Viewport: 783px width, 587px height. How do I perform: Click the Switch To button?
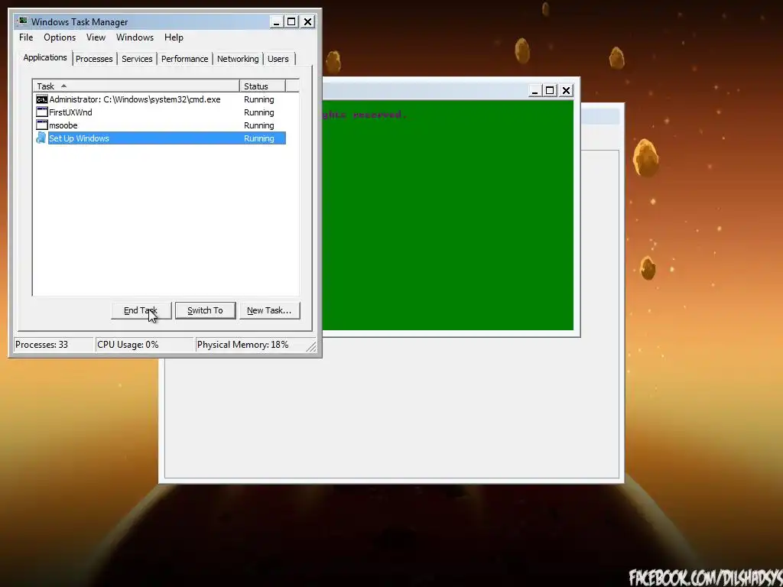coord(205,310)
